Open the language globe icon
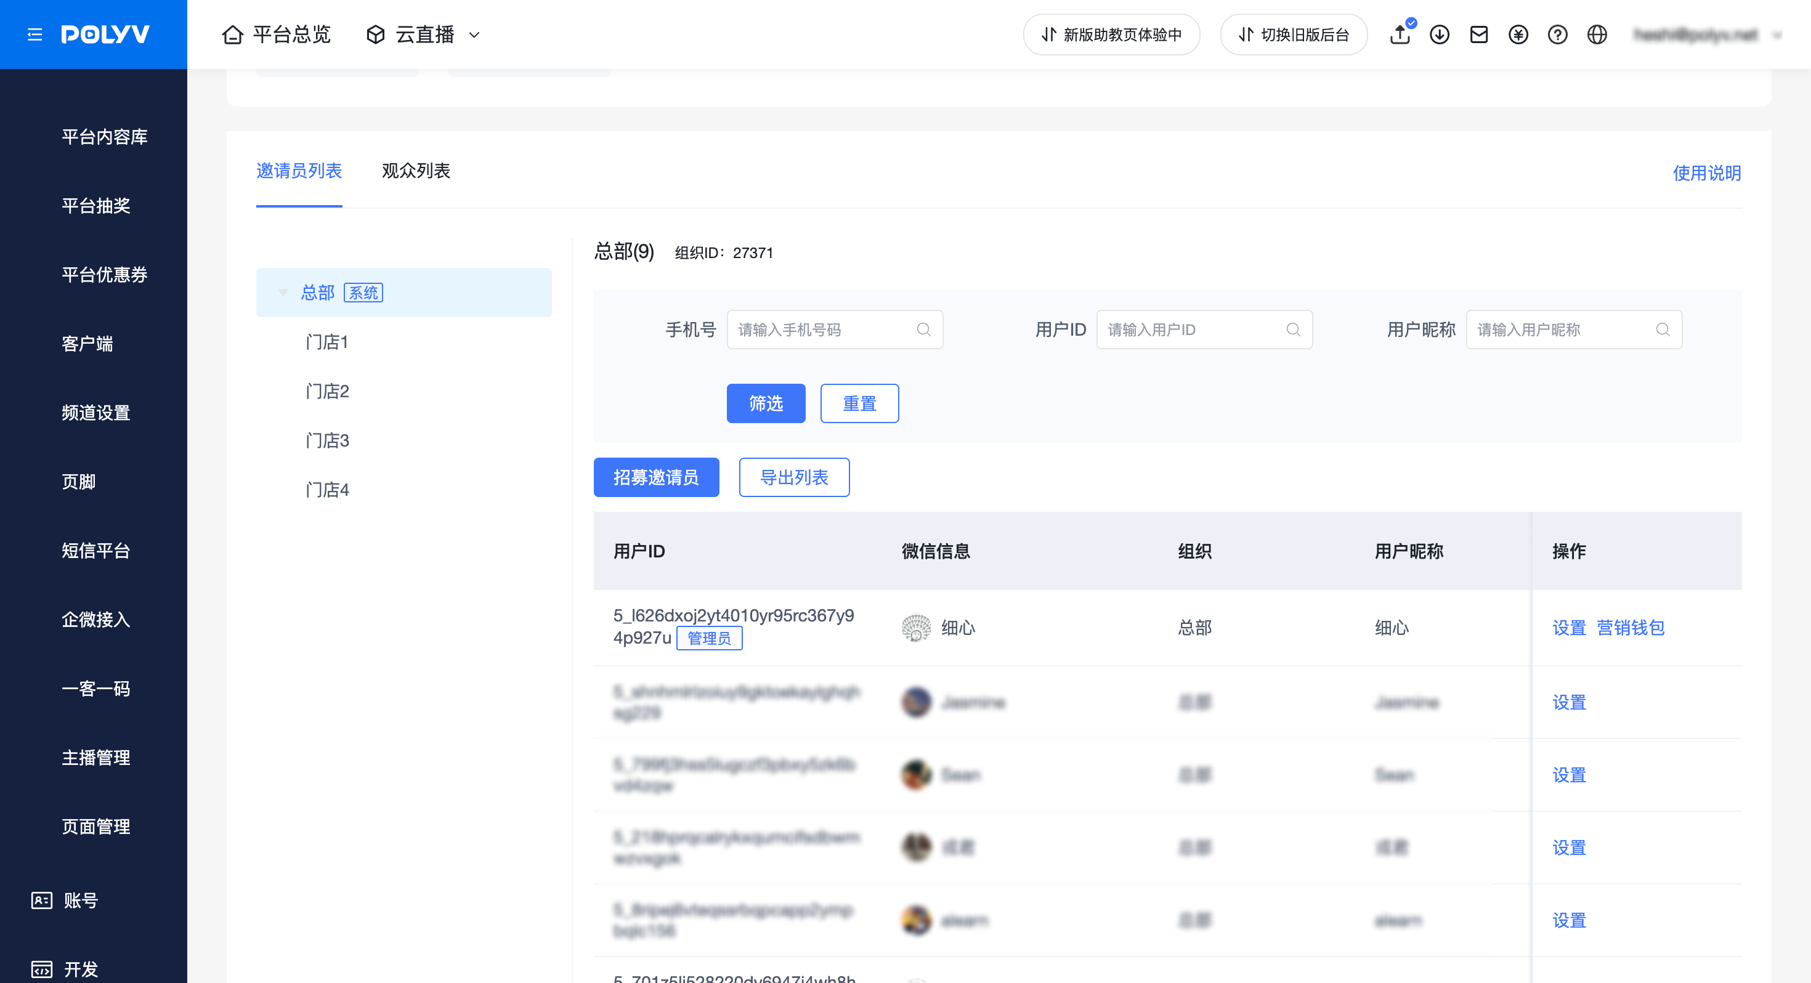 [1597, 34]
